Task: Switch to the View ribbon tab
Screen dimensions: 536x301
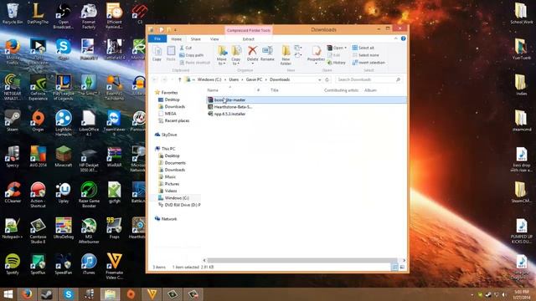Action: click(x=214, y=39)
